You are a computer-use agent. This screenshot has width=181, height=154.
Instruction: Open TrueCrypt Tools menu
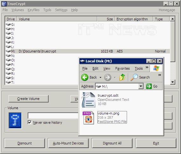47,10
